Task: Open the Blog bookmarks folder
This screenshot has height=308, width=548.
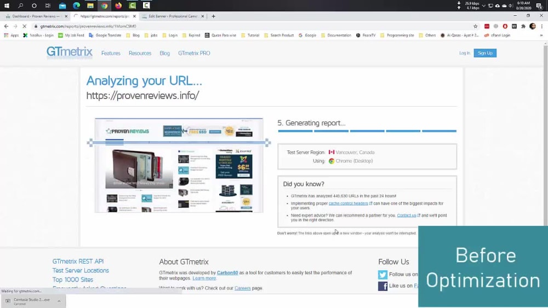Action: pos(133,35)
